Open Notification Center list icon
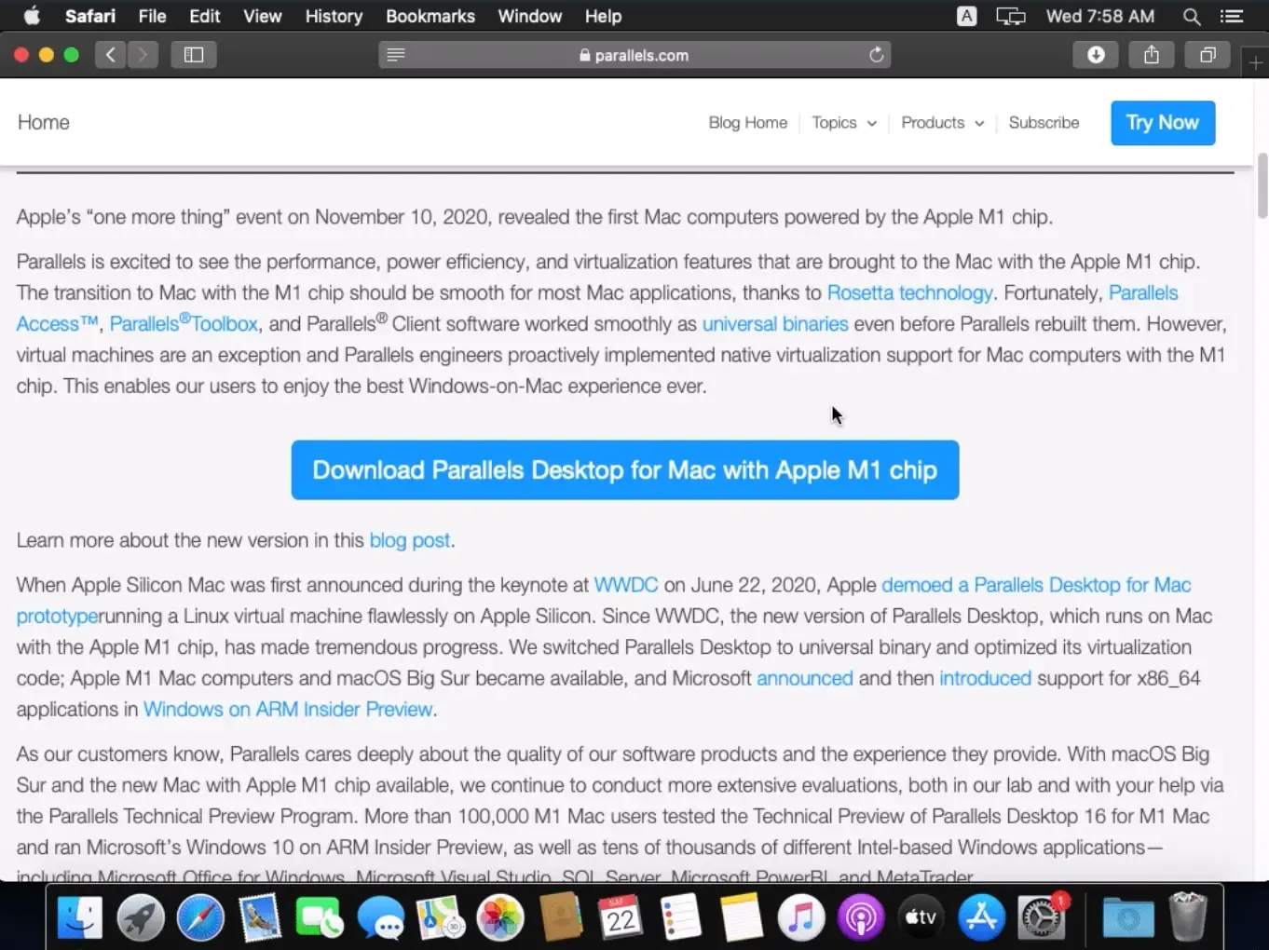 (x=1232, y=16)
